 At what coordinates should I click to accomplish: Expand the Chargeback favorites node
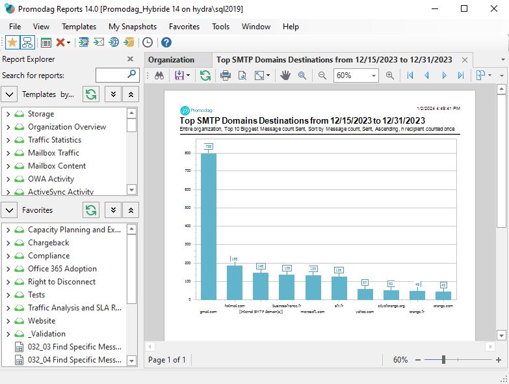8,243
